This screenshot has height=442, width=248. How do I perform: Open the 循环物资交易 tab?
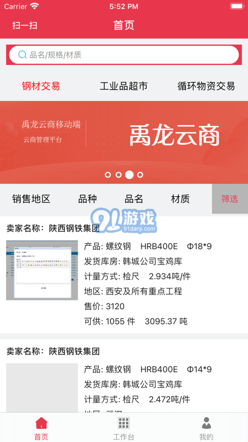pyautogui.click(x=206, y=86)
